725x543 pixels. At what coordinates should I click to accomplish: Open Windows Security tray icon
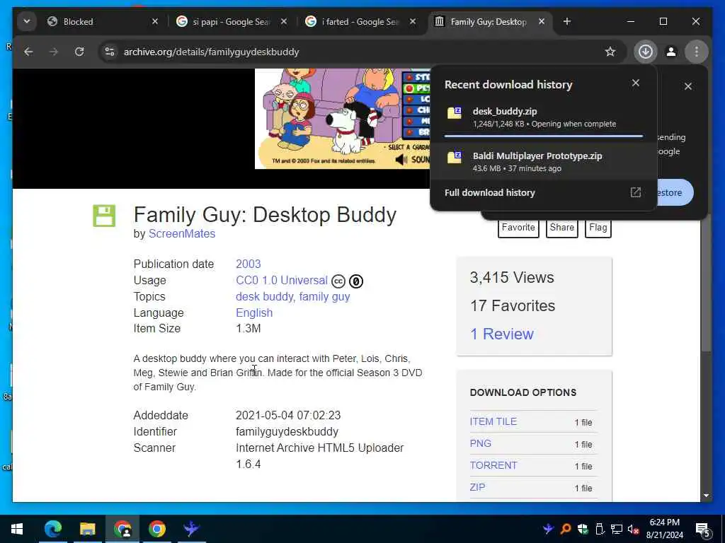click(x=583, y=529)
